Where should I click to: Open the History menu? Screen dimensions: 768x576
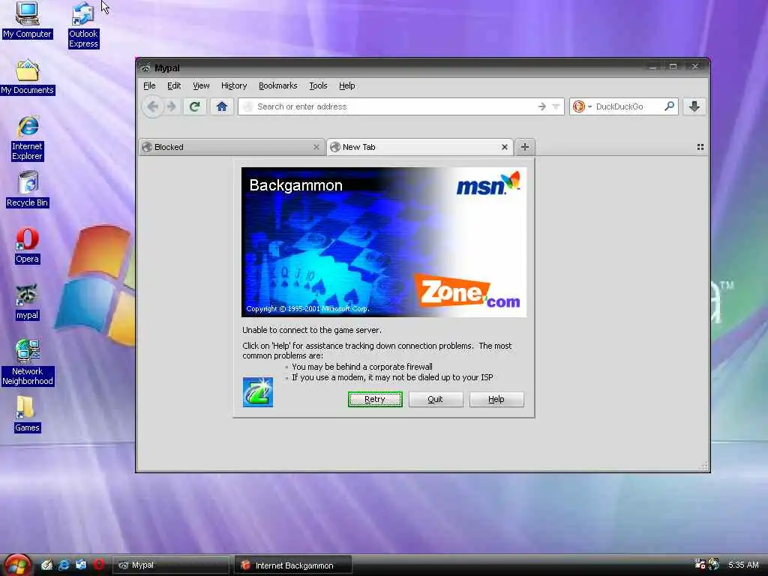(x=234, y=85)
